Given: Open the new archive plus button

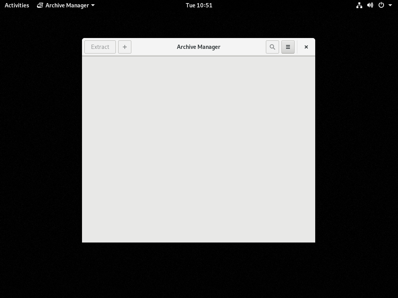Looking at the screenshot, I should tap(125, 47).
